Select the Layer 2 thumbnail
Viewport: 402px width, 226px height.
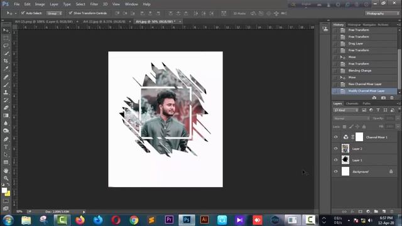(345, 149)
